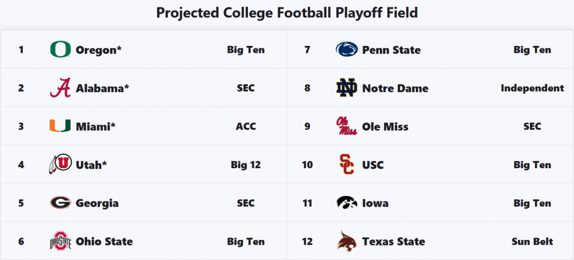Screen dimensions: 574x260
Task: Select the Penn State Nittany Lions logo
Action: [x=347, y=50]
